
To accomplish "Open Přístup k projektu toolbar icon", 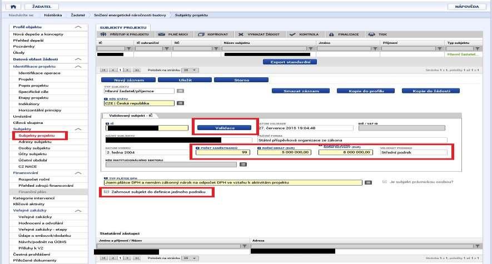I will pos(103,34).
